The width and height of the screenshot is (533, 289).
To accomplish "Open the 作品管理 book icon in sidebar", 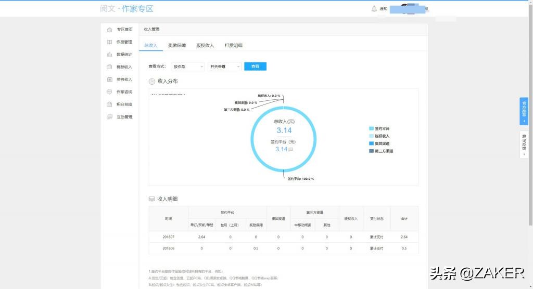I will [109, 42].
